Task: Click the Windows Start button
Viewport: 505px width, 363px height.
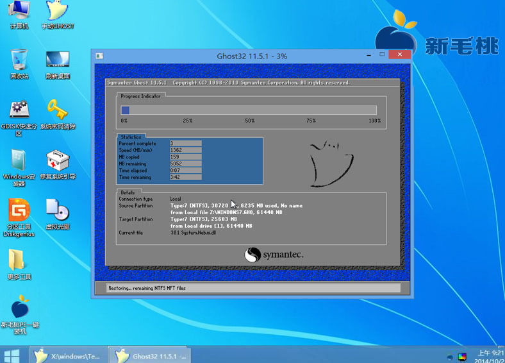Action: point(12,356)
